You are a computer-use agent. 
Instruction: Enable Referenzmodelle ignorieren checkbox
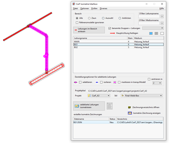[x=77, y=22]
